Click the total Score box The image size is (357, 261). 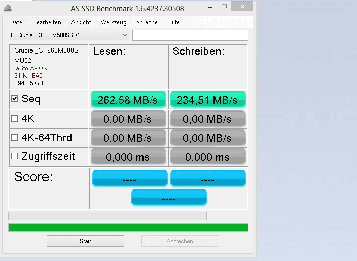[x=169, y=197]
